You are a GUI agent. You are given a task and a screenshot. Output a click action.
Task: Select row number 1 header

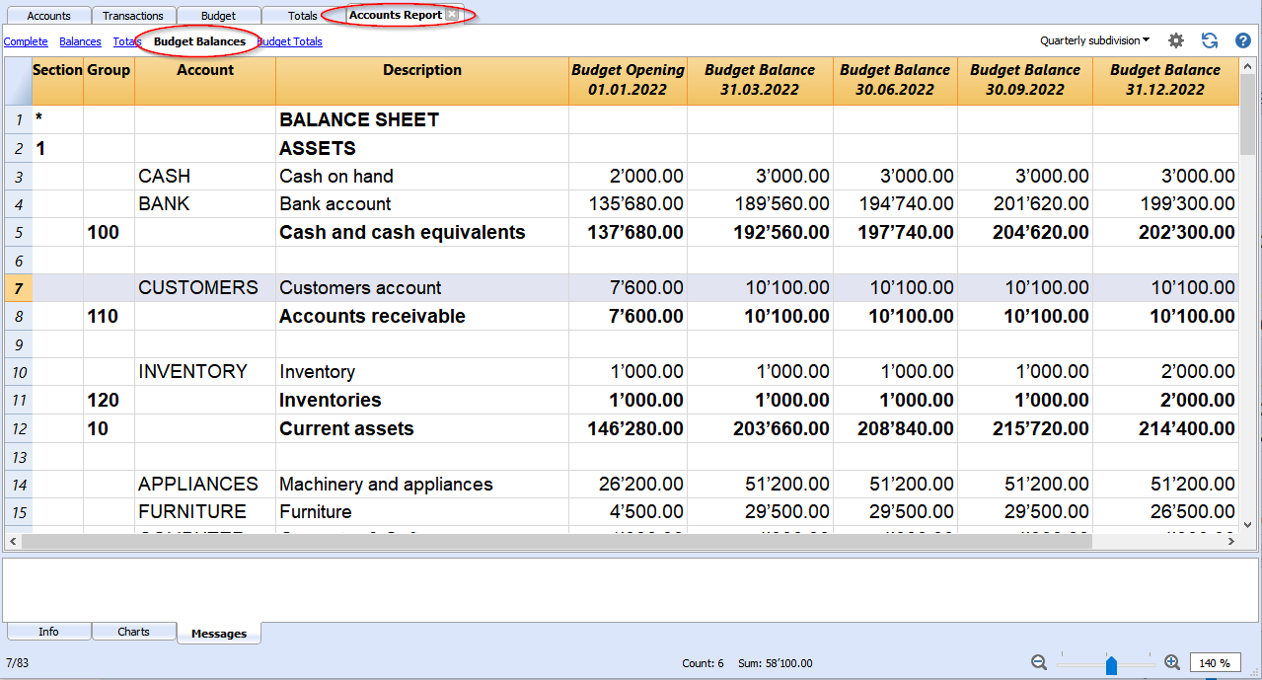coord(19,120)
